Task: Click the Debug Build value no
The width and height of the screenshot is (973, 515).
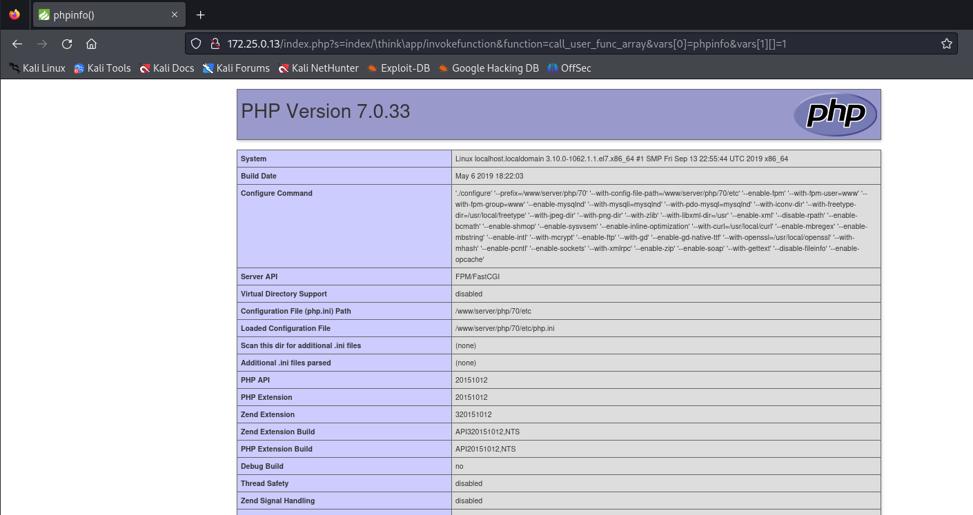Action: coord(460,466)
